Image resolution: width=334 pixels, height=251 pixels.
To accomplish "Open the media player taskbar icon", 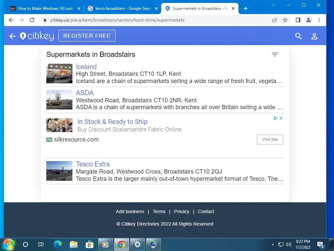I will [105, 244].
